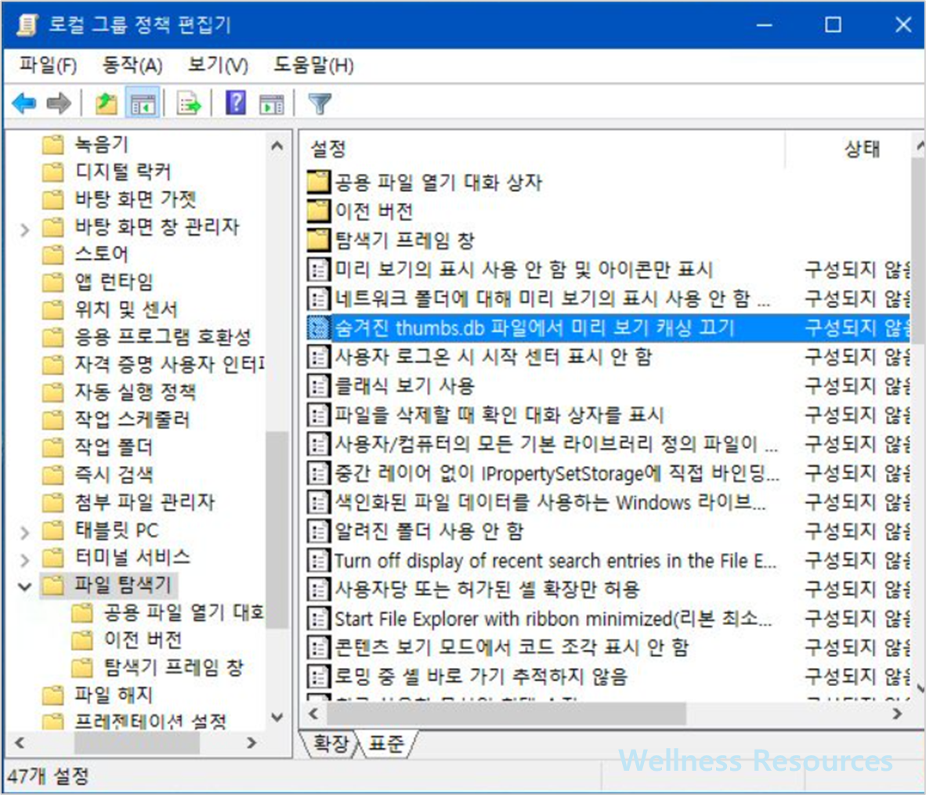Select the 네트워크 폴더에 대해 미리 보기 policy

(x=608, y=299)
